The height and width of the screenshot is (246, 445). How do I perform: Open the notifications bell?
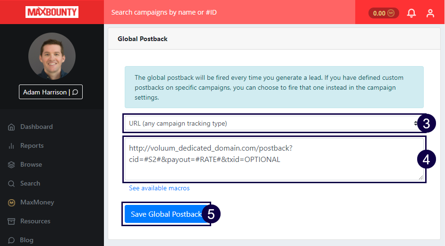[x=411, y=13]
